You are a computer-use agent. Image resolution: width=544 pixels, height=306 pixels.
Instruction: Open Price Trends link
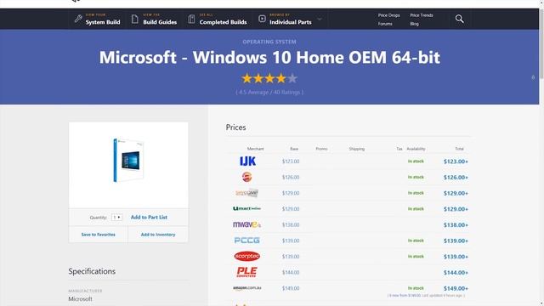pyautogui.click(x=422, y=15)
